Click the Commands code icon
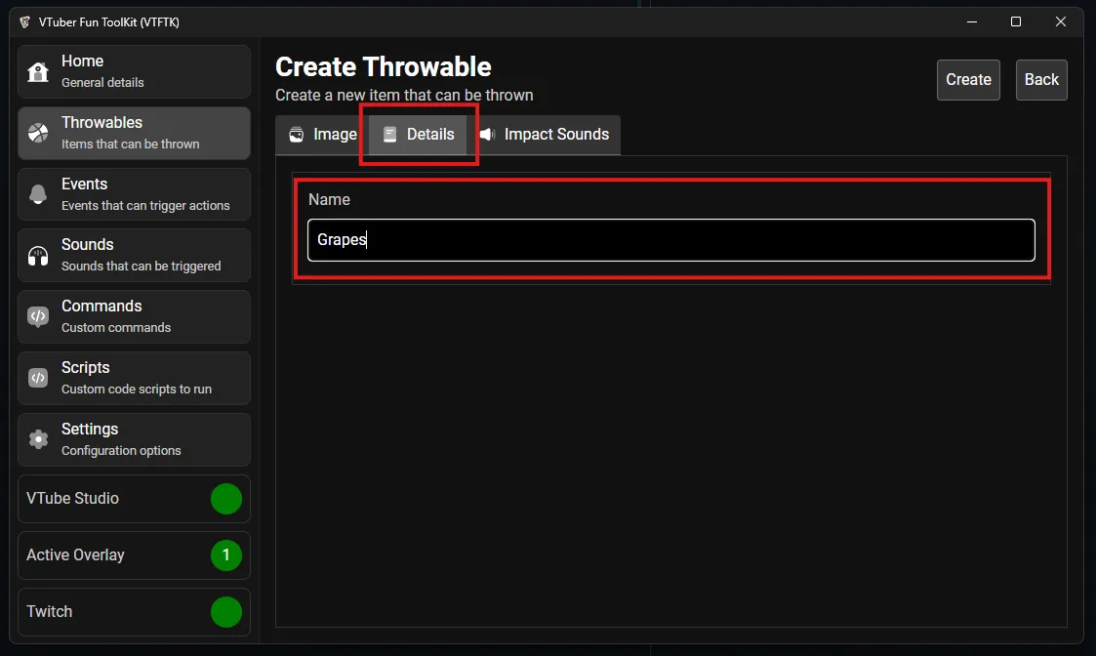This screenshot has width=1096, height=656. [38, 316]
